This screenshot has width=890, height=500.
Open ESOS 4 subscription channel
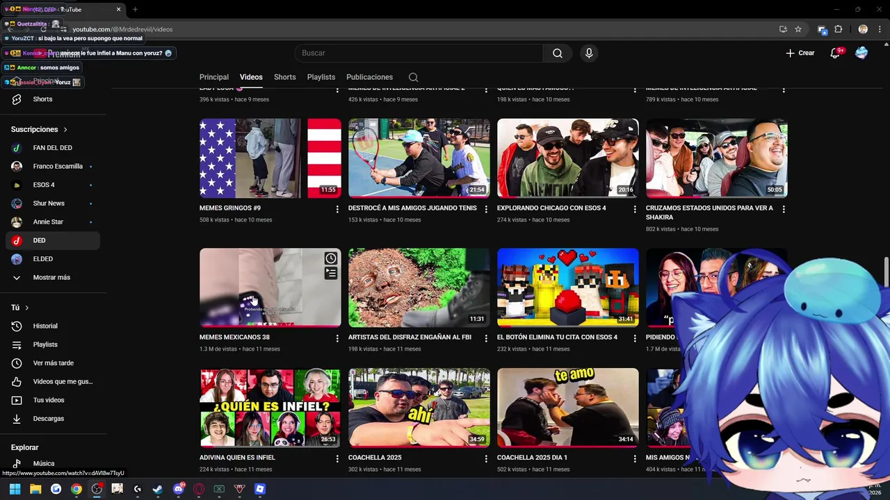54,185
